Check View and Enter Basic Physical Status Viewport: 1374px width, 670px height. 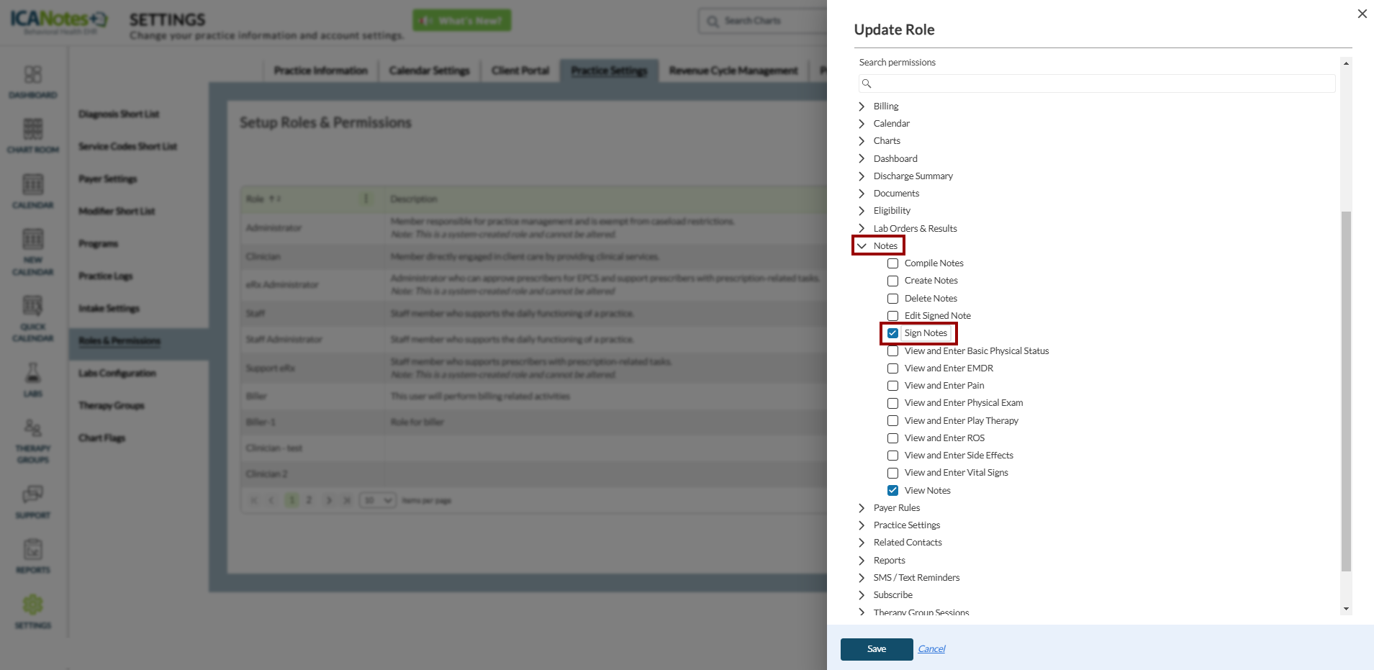coord(892,351)
